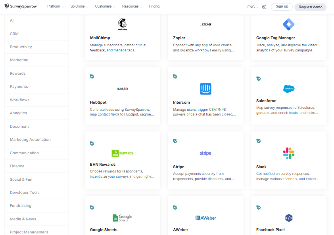
Task: Open the HubSpot integration title
Action: point(98,102)
